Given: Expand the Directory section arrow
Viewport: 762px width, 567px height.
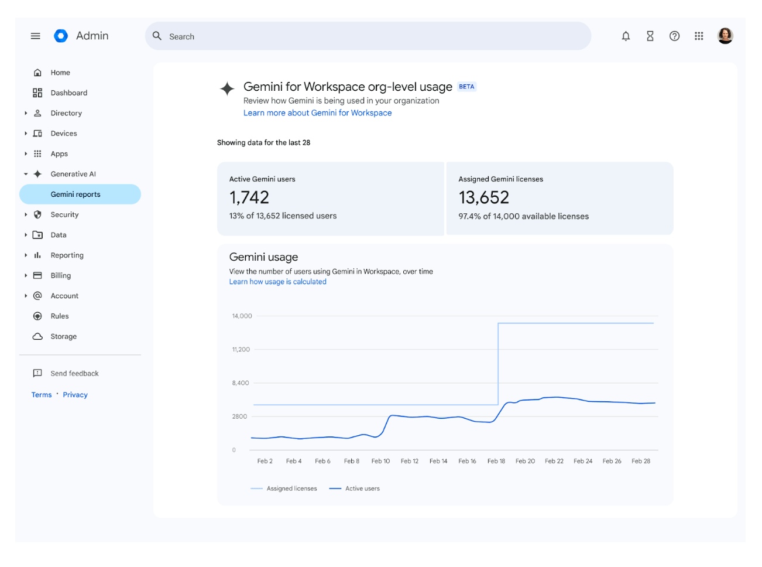Looking at the screenshot, I should (x=26, y=113).
